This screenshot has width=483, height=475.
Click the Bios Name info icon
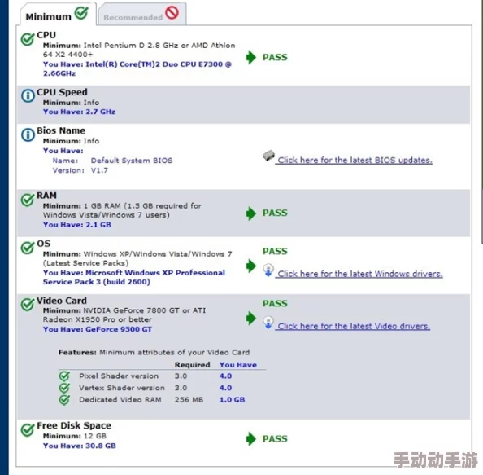[x=28, y=134]
